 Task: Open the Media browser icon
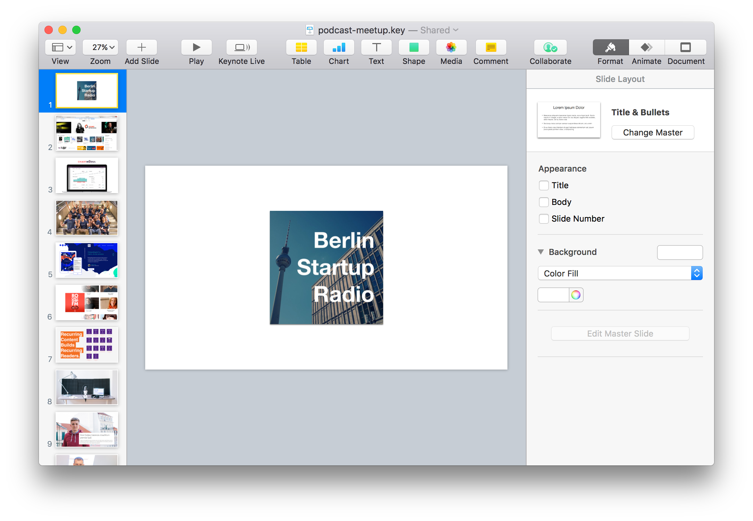(451, 47)
